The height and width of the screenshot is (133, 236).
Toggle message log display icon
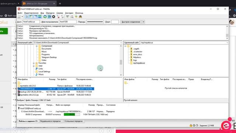(27, 17)
